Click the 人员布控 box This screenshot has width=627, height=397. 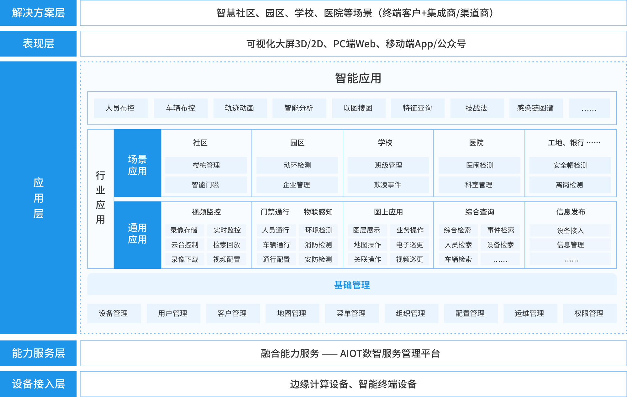click(121, 108)
